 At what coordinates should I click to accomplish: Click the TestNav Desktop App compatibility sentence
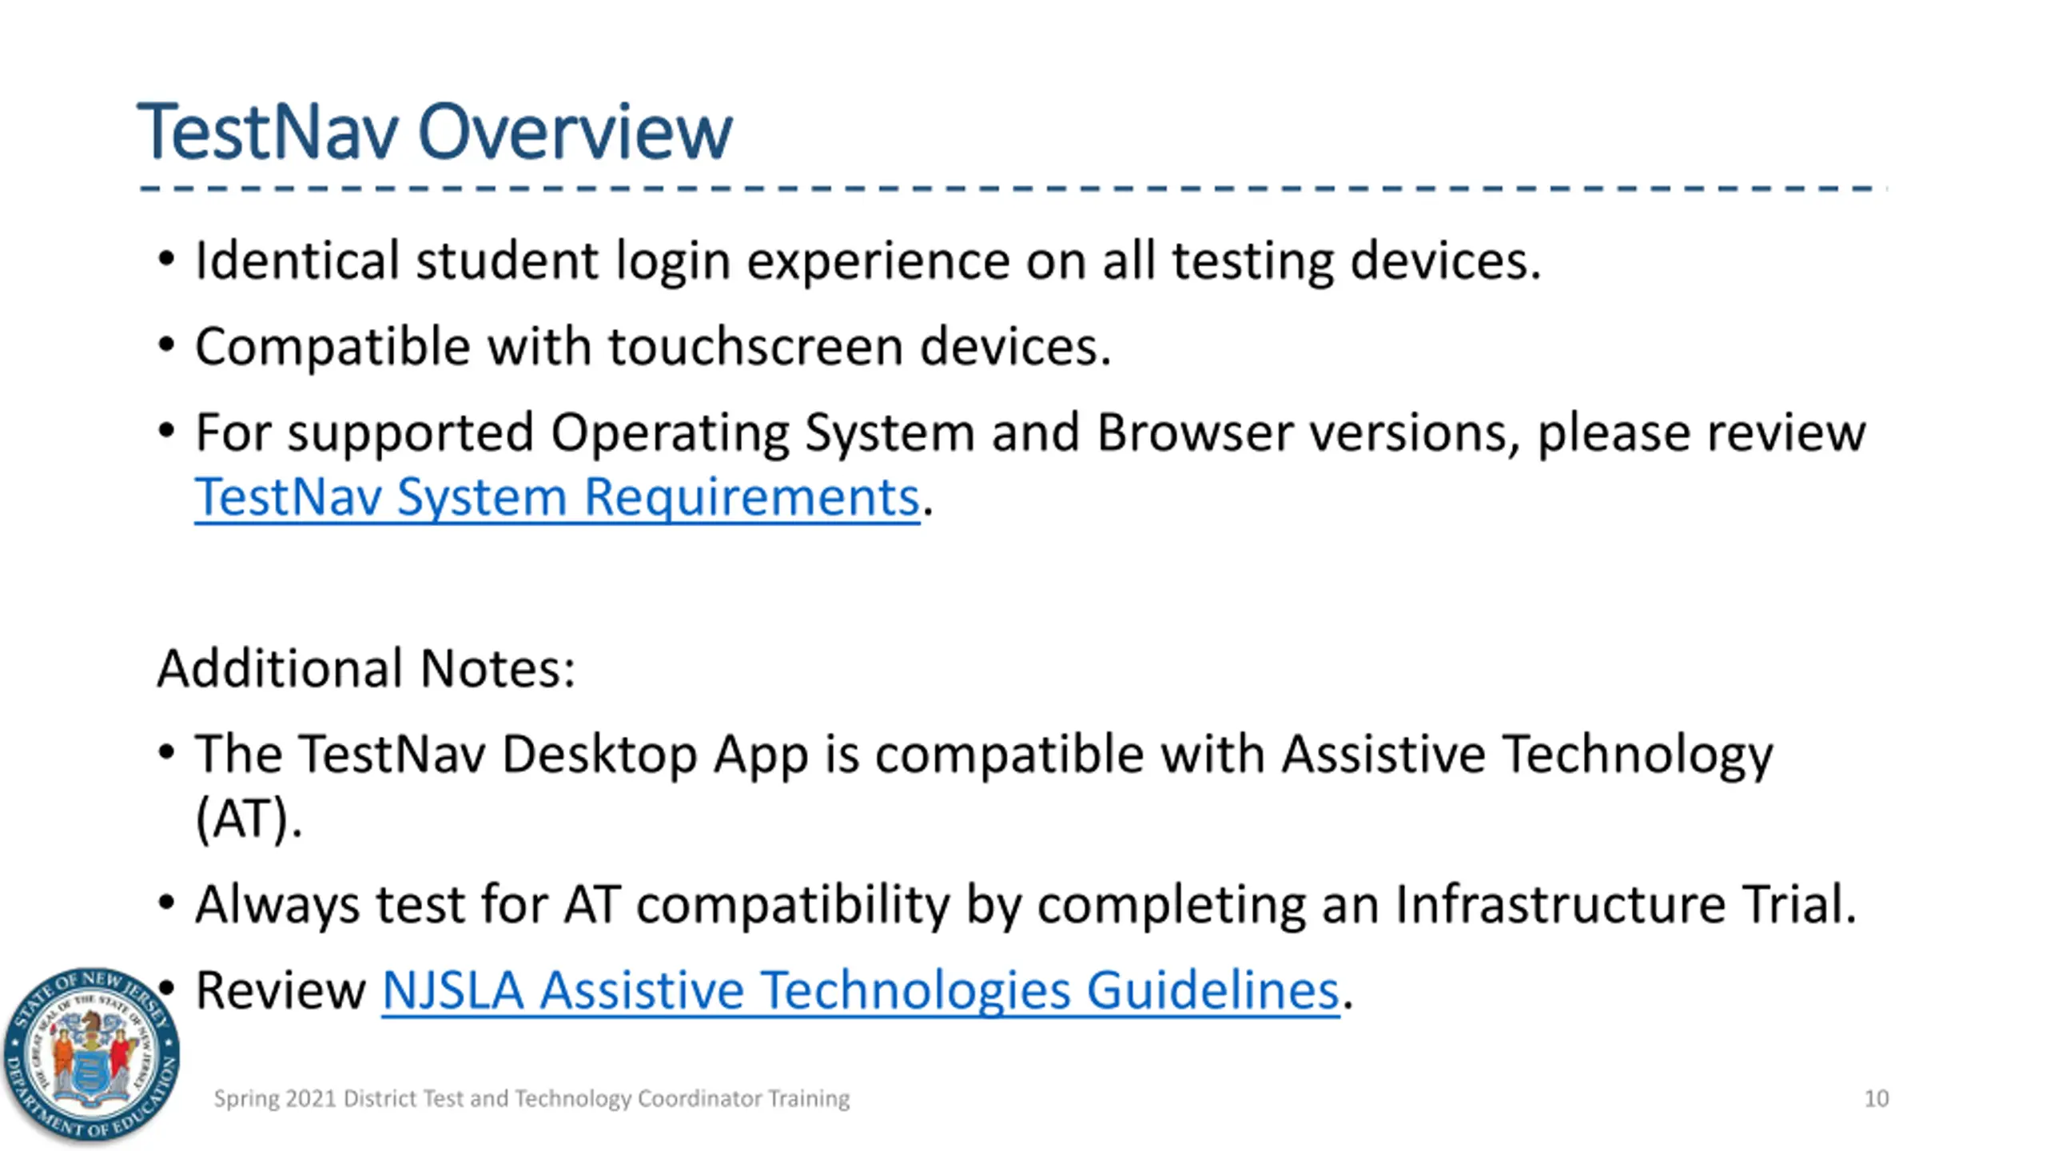tap(984, 755)
